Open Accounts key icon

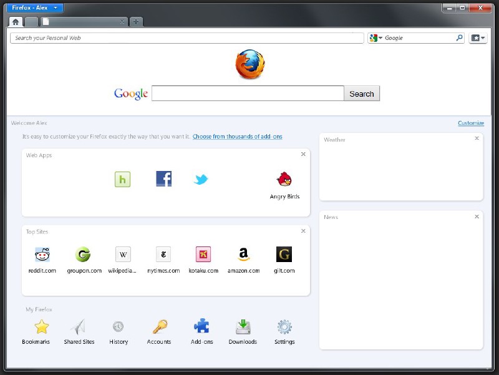(x=160, y=326)
